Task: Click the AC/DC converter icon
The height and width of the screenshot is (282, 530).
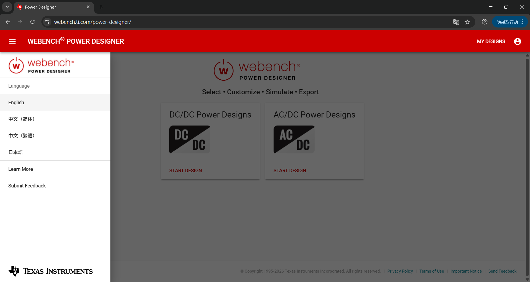Action: tap(294, 139)
